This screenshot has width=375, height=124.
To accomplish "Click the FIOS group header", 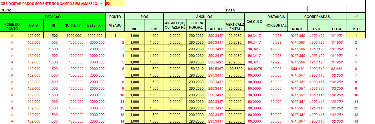I will pyautogui.click(x=144, y=17).
